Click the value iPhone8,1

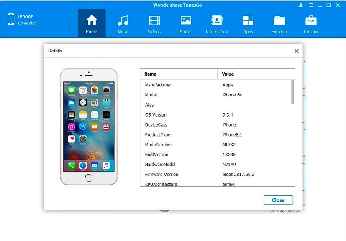pos(232,134)
